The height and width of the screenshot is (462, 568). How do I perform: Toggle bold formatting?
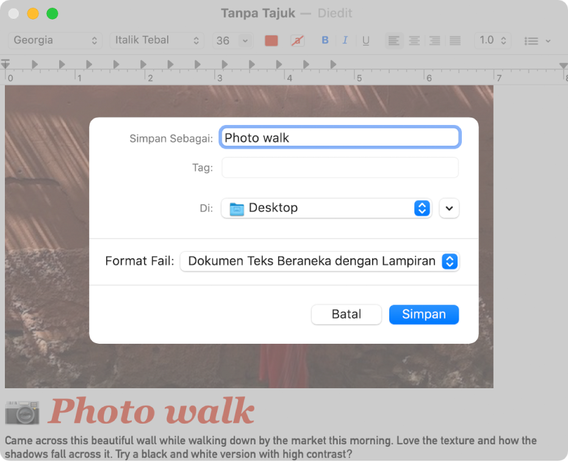click(325, 40)
